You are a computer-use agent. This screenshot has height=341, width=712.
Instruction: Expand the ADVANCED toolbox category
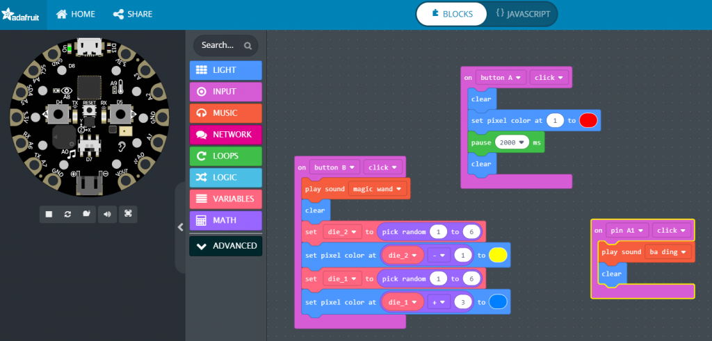click(226, 246)
